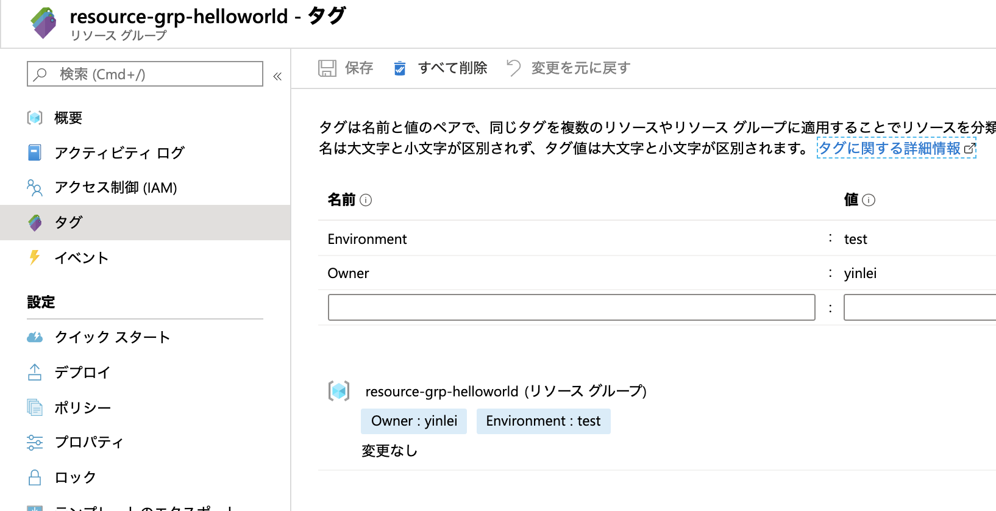Open ポリシー menu item
The width and height of the screenshot is (996, 511).
82,407
